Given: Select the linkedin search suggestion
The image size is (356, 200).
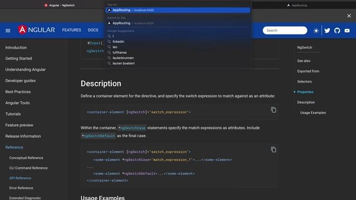Looking at the screenshot, I should coord(118,42).
